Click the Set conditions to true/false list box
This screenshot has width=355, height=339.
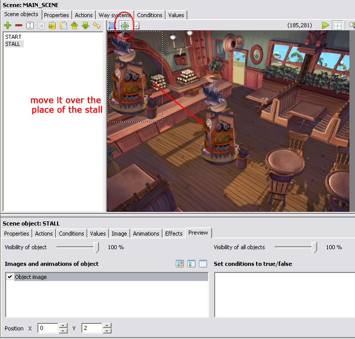(285, 295)
